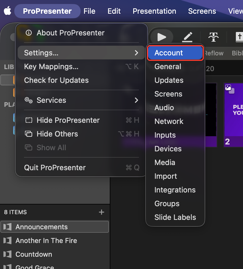The width and height of the screenshot is (243, 269).
Task: Select About ProPresenter
Action: click(81, 33)
